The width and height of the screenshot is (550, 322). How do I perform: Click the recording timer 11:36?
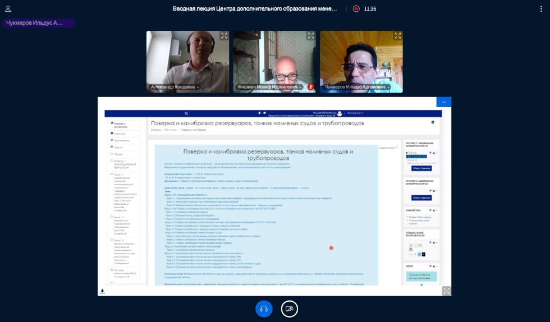(370, 9)
